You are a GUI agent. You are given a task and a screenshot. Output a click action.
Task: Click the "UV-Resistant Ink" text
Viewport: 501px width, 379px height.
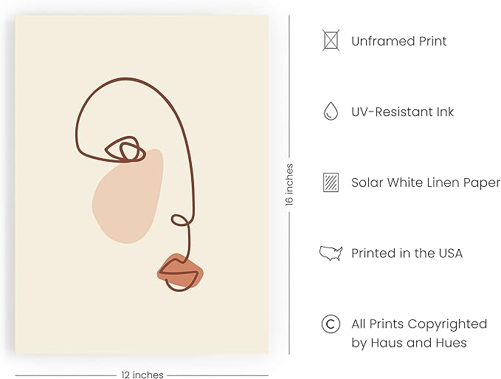[402, 112]
